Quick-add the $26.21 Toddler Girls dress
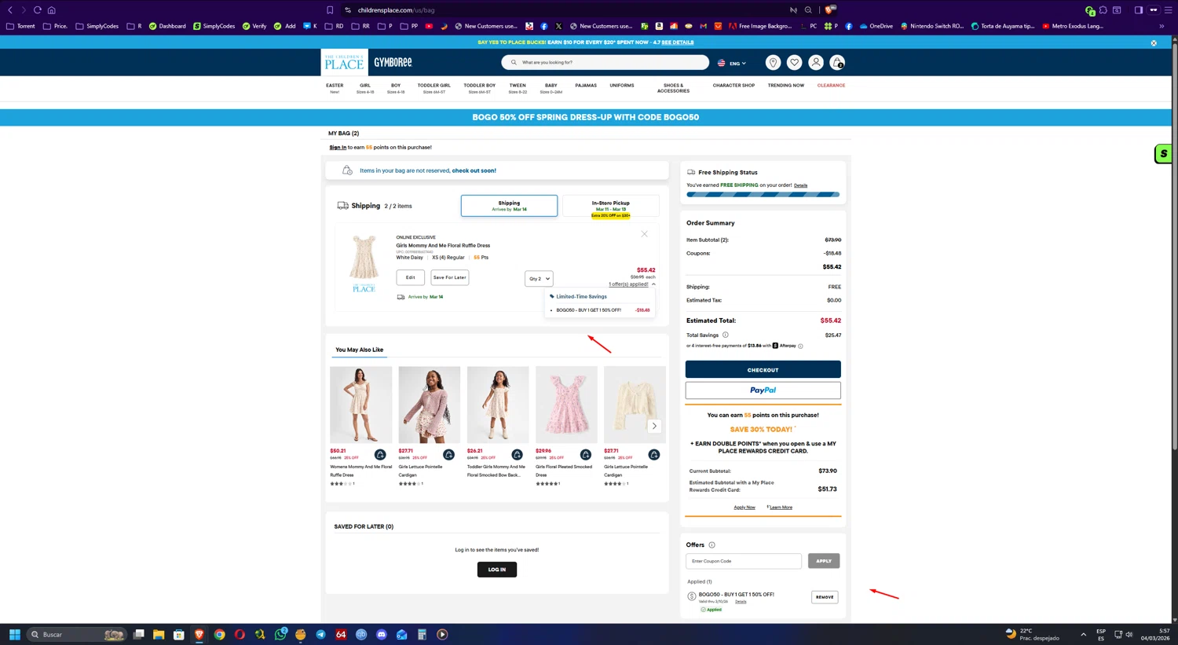The height and width of the screenshot is (645, 1178). (x=517, y=455)
